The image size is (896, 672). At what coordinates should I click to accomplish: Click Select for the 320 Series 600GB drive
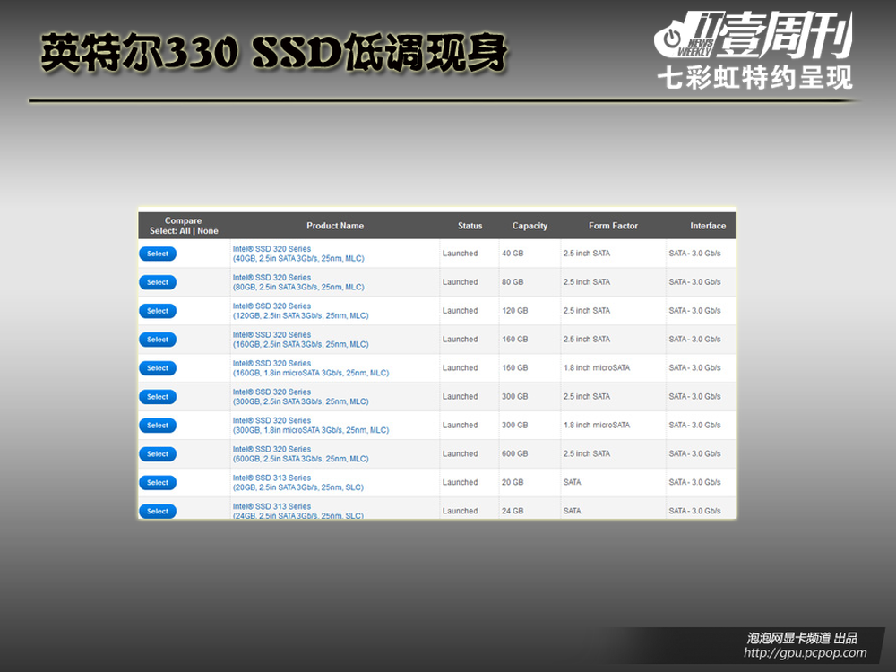point(158,453)
